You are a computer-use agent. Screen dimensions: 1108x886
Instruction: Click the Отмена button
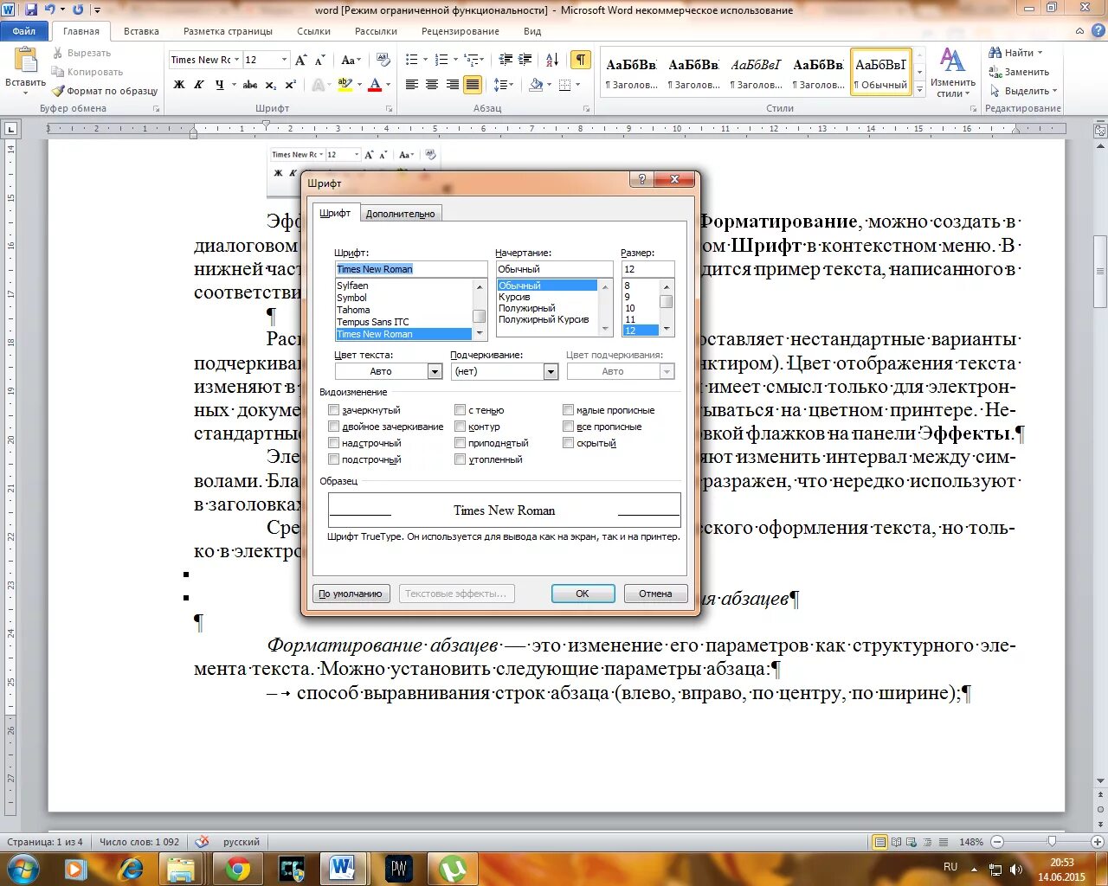click(655, 594)
